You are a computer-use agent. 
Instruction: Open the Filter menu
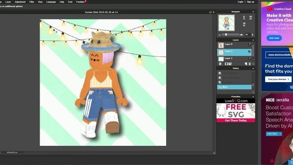32,2
